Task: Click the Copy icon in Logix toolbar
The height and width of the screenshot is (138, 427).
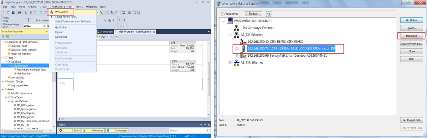Action: (30, 13)
